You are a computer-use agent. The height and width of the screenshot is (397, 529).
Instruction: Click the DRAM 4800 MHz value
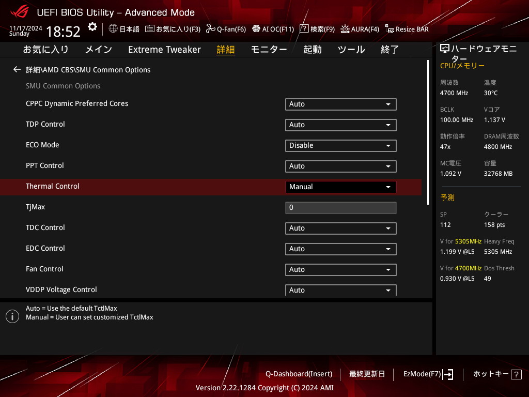pos(497,147)
